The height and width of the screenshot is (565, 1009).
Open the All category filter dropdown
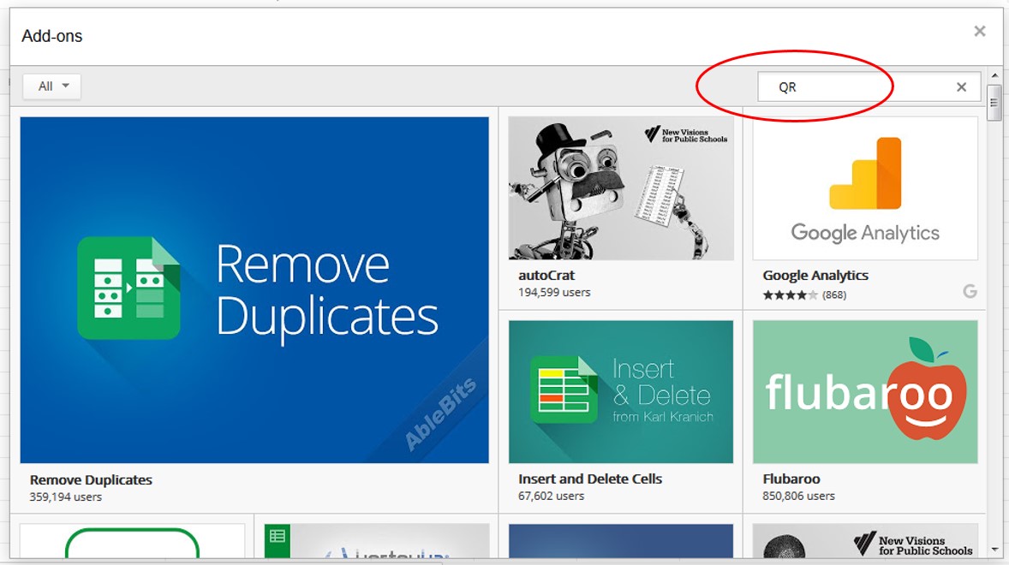(52, 86)
